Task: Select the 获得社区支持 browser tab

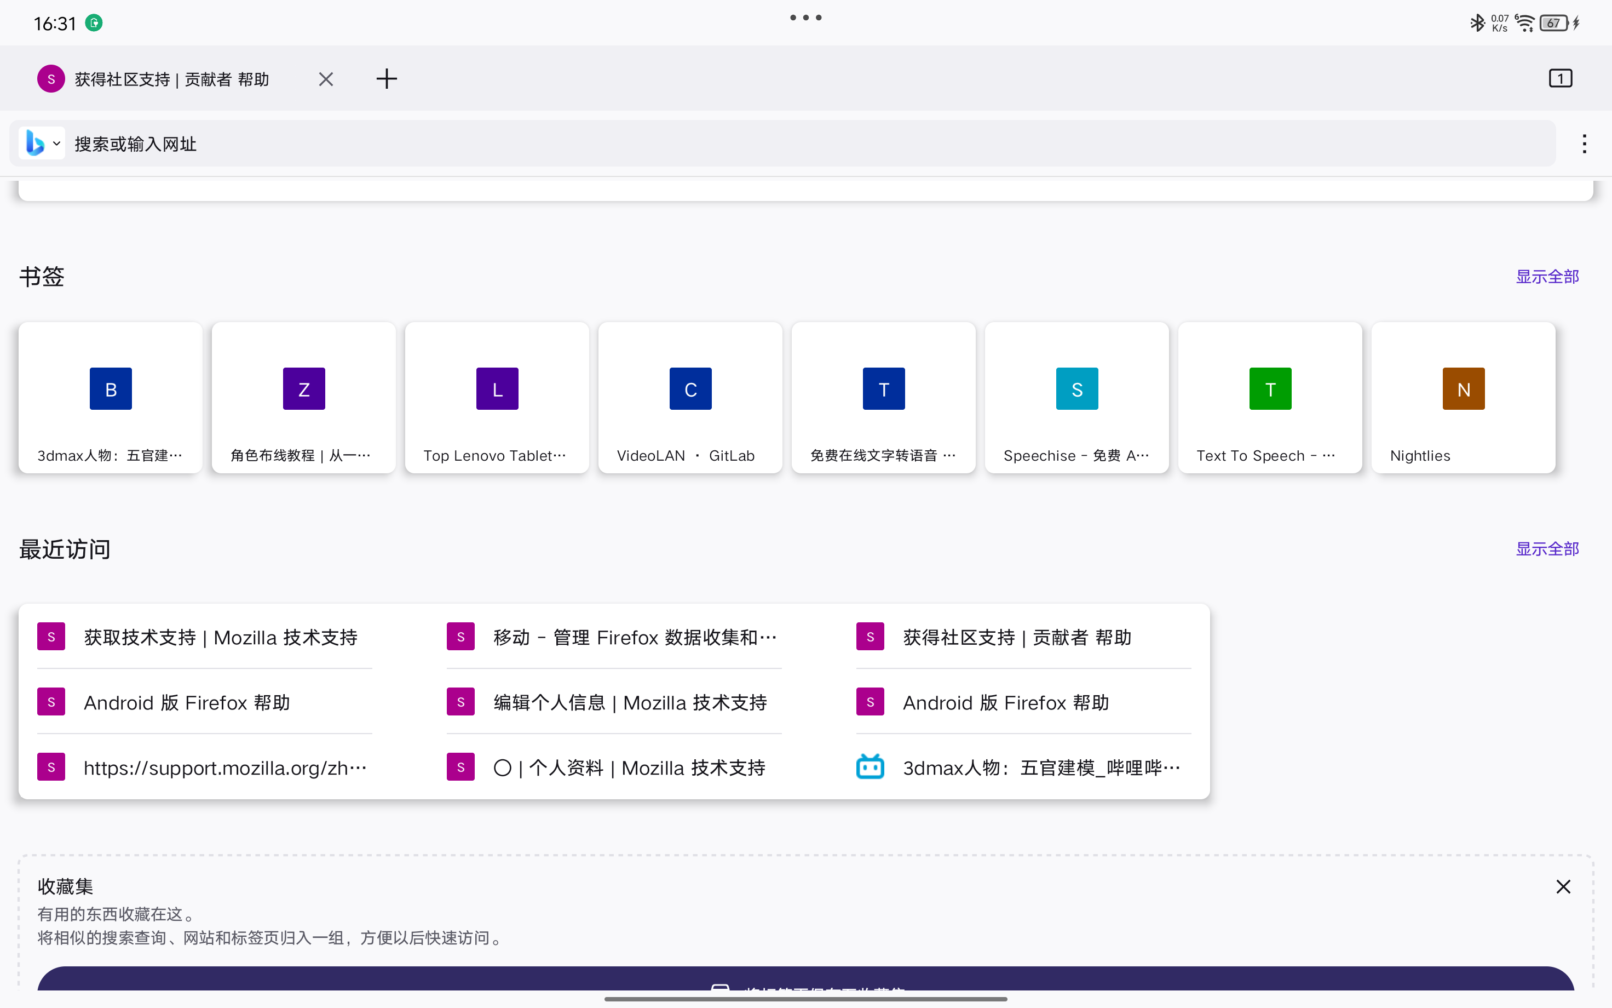Action: (171, 79)
